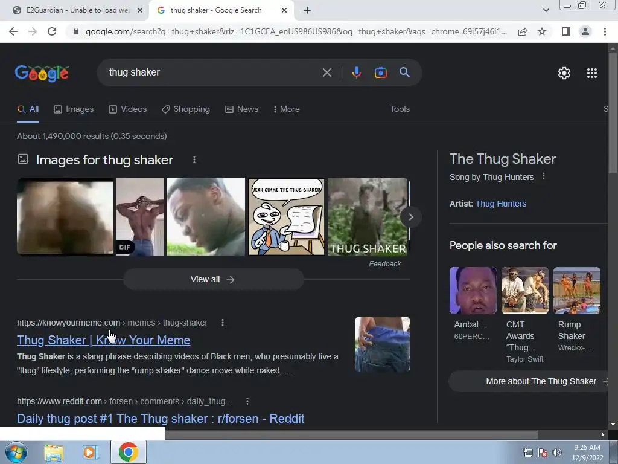Image resolution: width=618 pixels, height=464 pixels.
Task: Switch to Images results tab
Action: (x=74, y=109)
